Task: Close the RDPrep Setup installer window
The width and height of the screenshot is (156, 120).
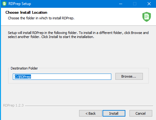Action: pos(149,4)
